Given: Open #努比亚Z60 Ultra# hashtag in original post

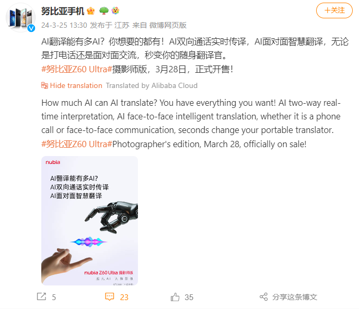Looking at the screenshot, I should (77, 69).
